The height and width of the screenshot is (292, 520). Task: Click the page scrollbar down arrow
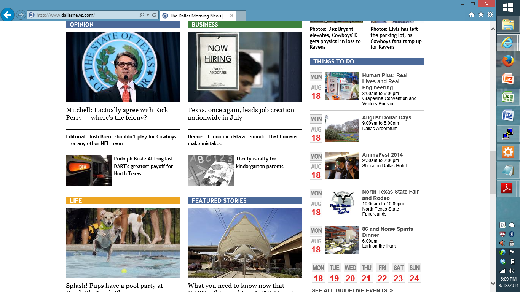pyautogui.click(x=493, y=284)
